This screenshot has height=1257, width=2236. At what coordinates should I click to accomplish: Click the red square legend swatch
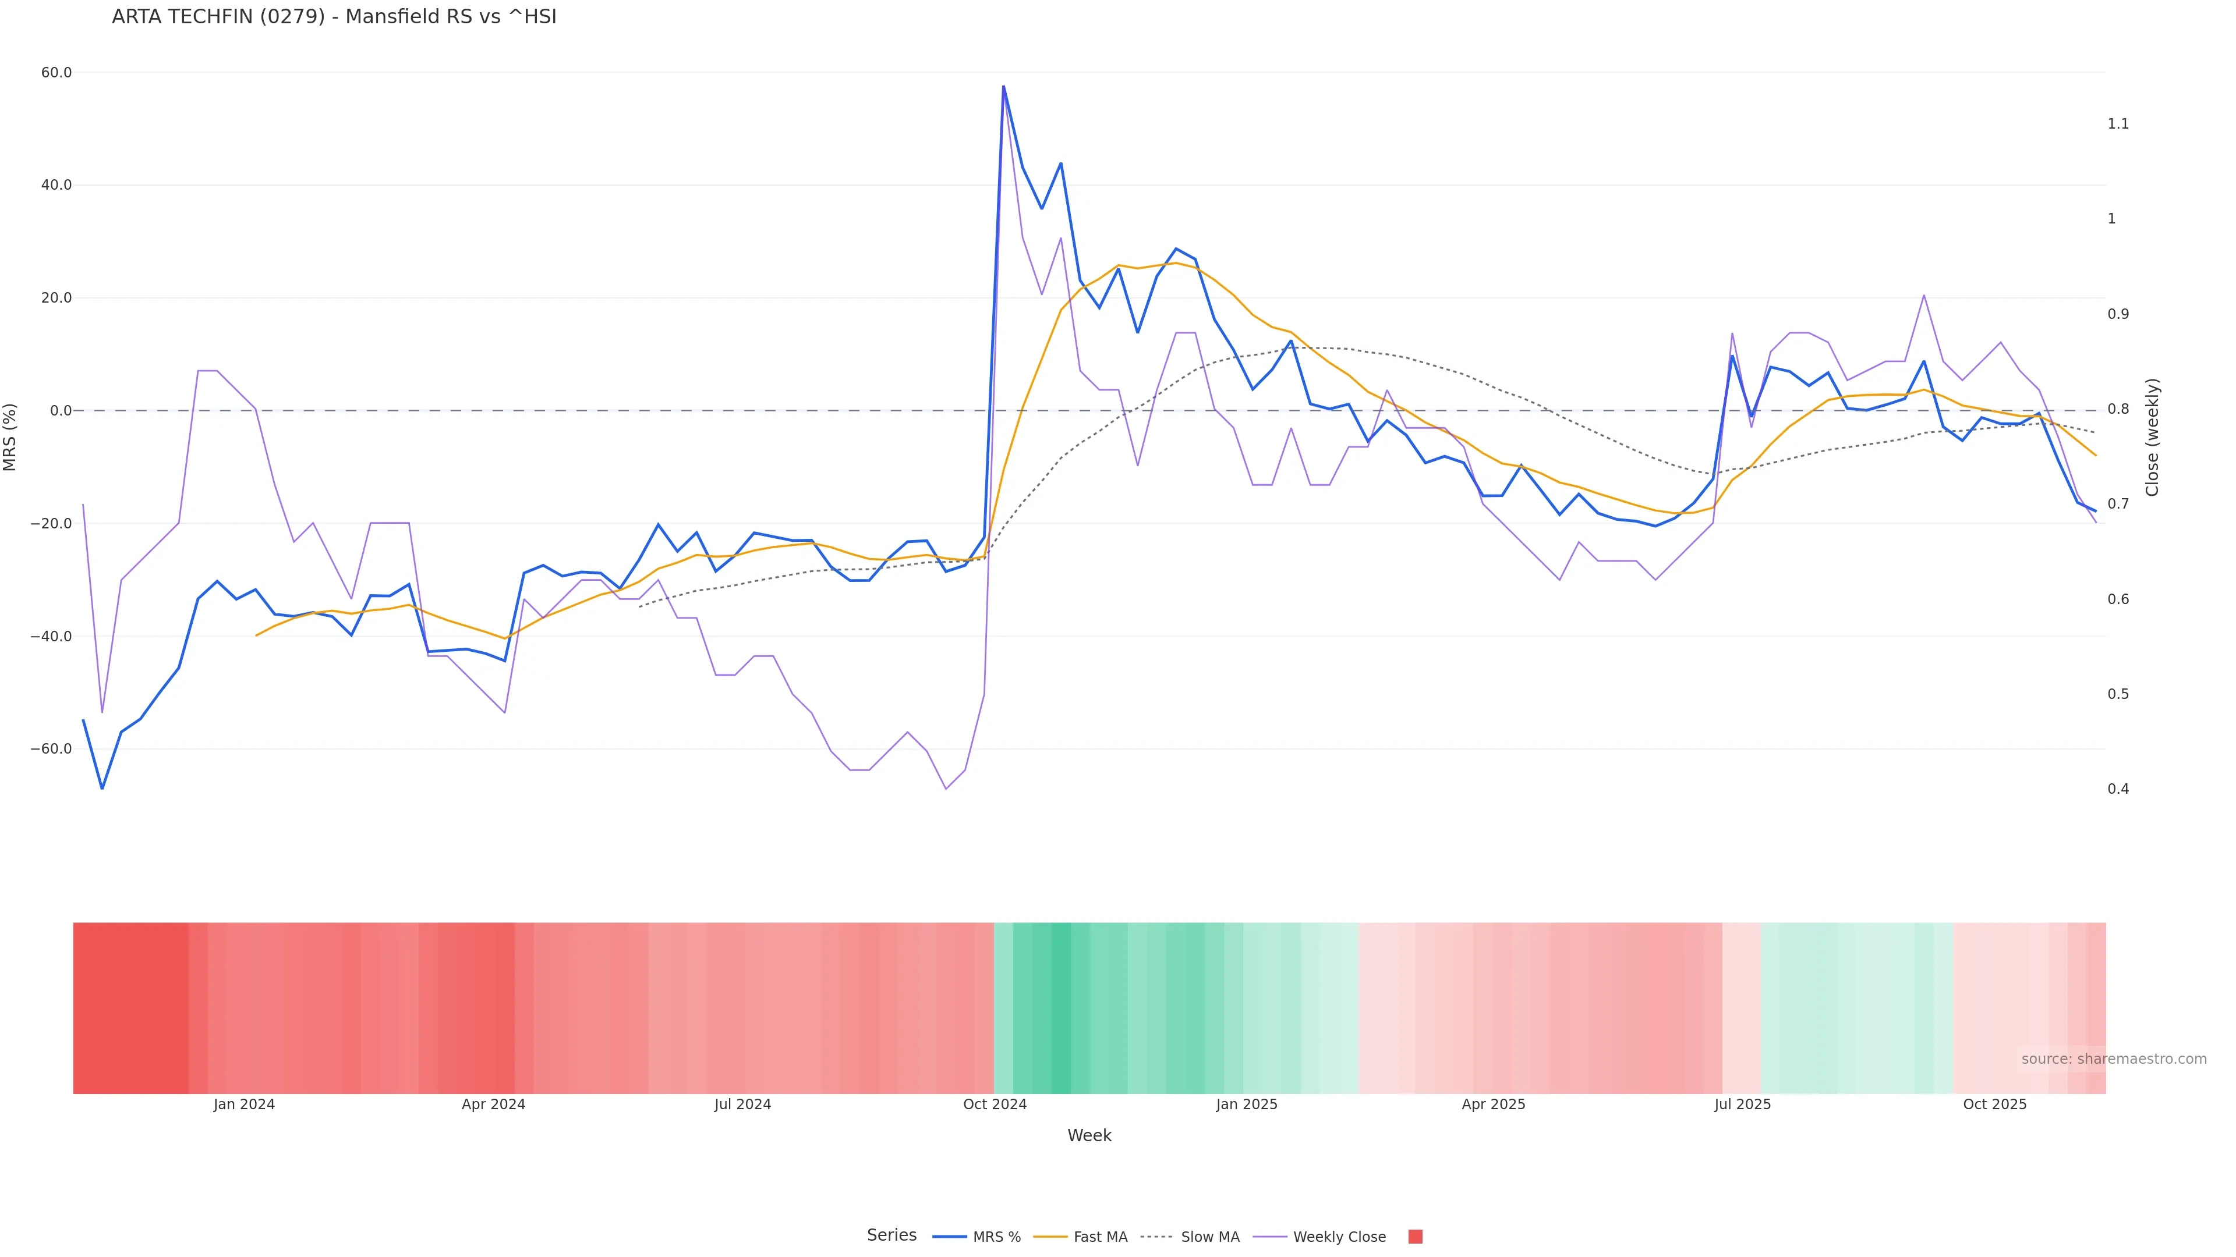point(1415,1237)
